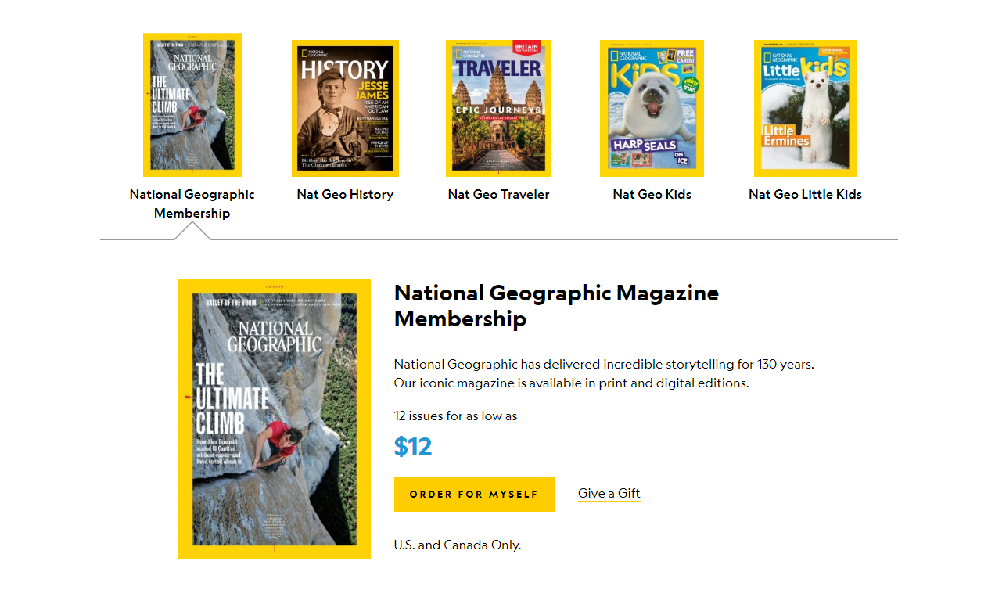Click the BRITAIN badge on the Traveler cover

(x=528, y=47)
